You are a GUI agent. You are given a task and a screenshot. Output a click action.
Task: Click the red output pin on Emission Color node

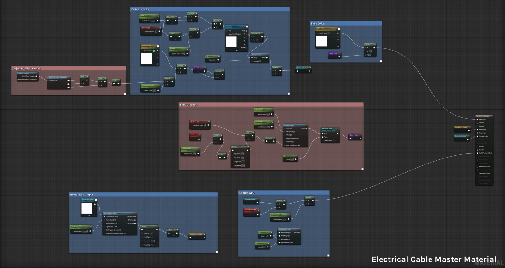point(157,54)
